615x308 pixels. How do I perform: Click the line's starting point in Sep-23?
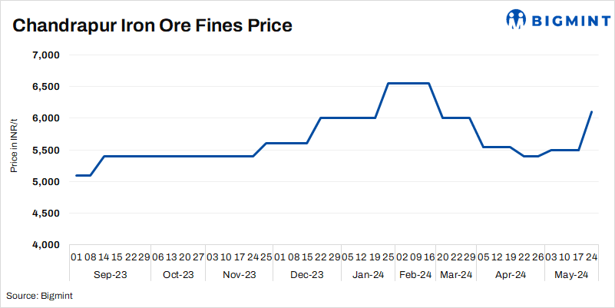point(76,175)
